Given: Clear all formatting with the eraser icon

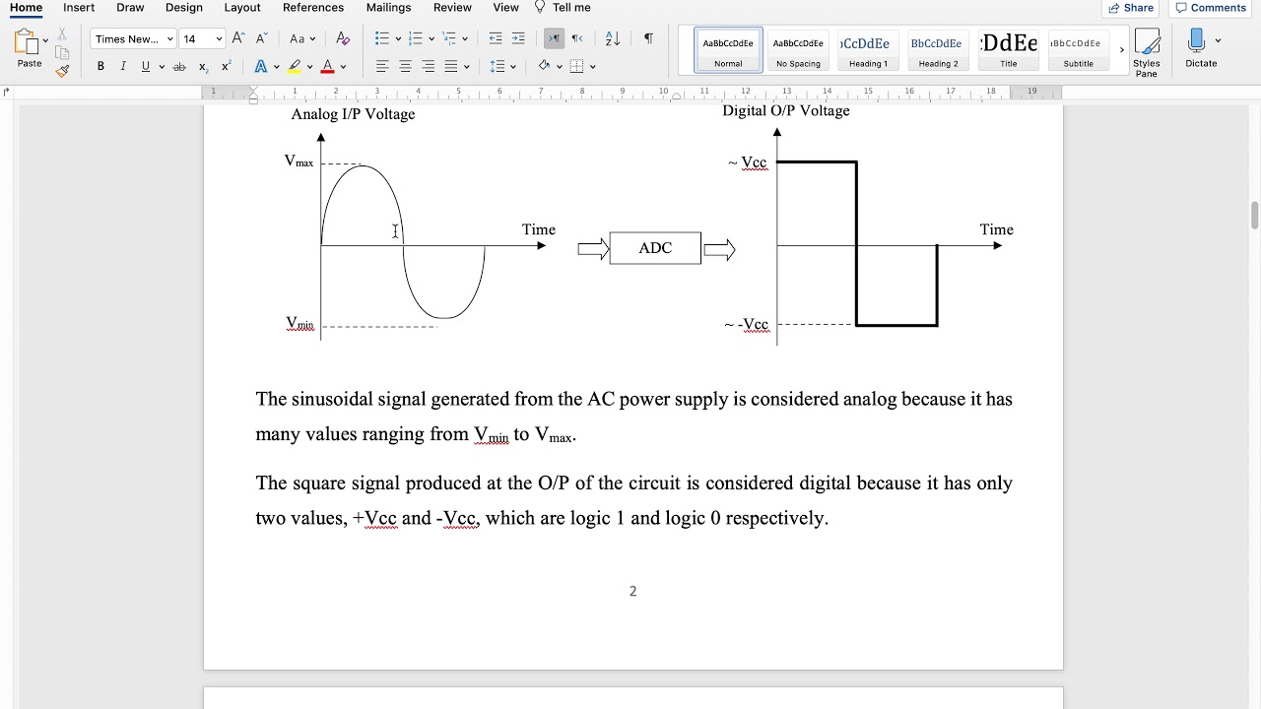Looking at the screenshot, I should (x=343, y=38).
